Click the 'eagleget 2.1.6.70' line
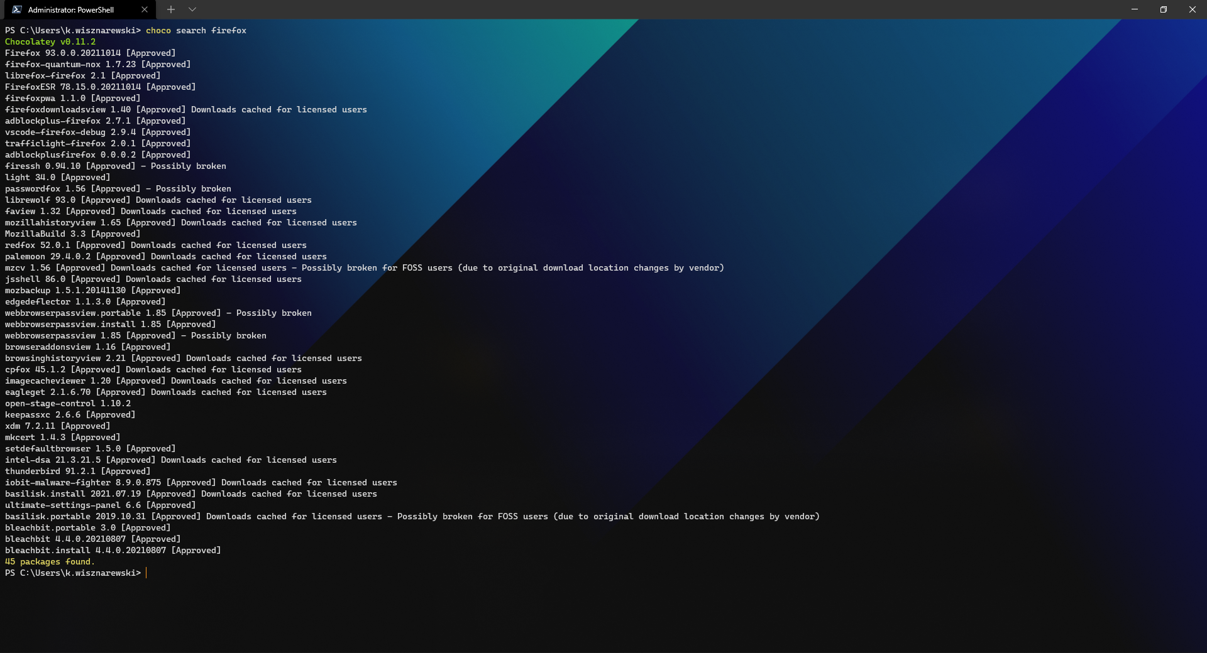This screenshot has height=653, width=1207. point(166,392)
